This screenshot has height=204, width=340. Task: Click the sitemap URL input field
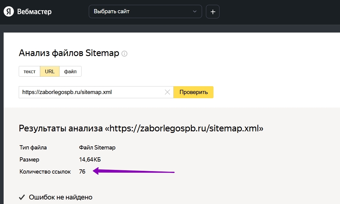(x=91, y=92)
